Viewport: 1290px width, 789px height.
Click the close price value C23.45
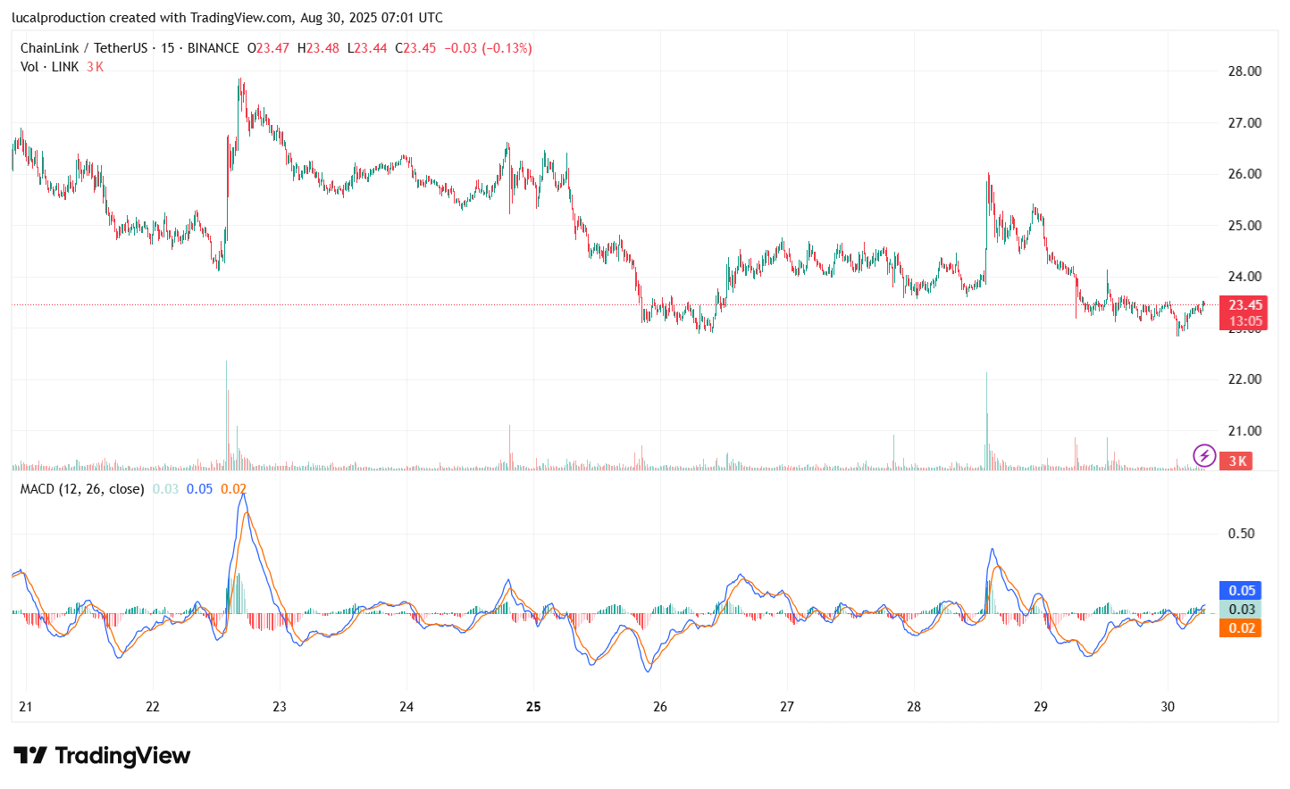[415, 48]
